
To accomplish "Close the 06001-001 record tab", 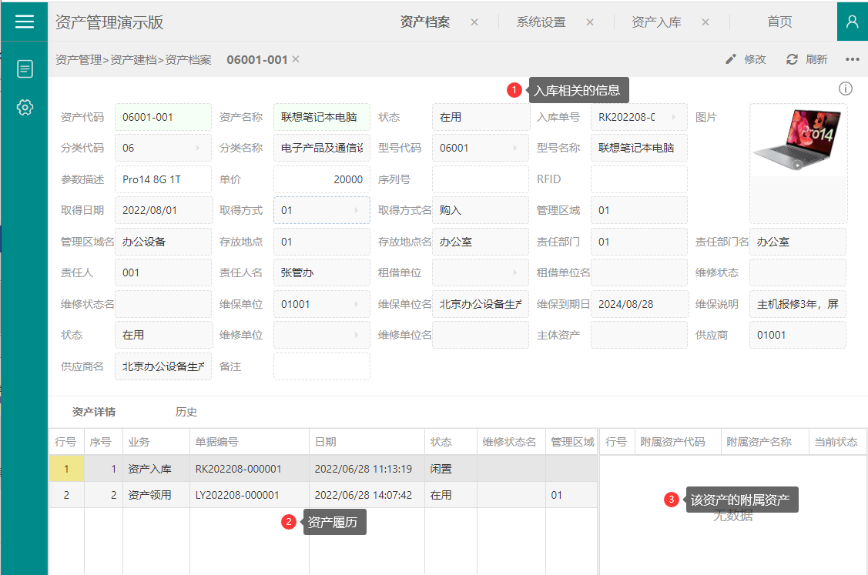I will point(296,59).
